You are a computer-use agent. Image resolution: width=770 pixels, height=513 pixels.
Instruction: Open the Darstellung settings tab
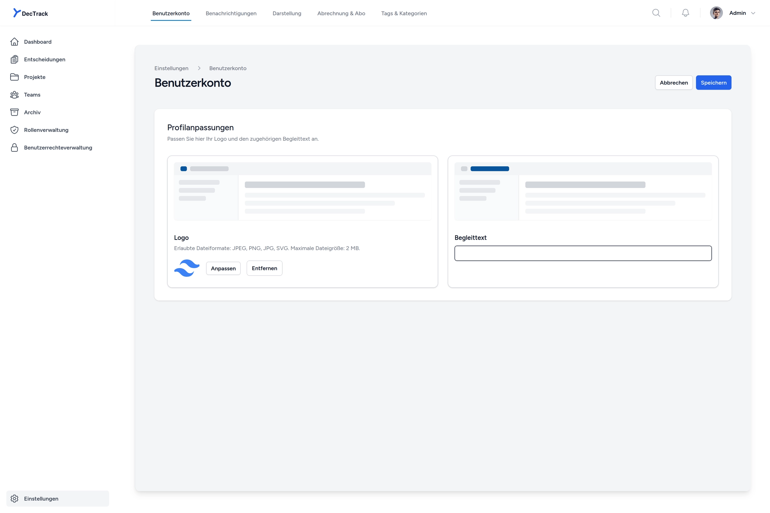click(287, 13)
